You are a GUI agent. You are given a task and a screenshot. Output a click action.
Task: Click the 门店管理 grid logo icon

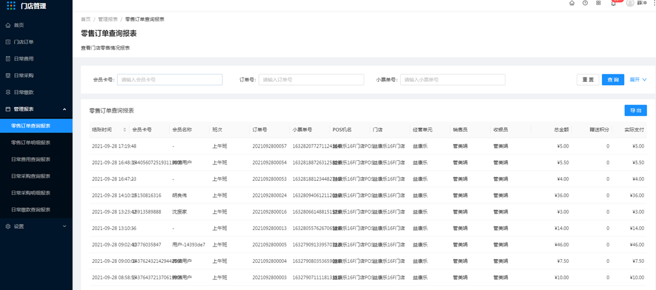[x=11, y=6]
